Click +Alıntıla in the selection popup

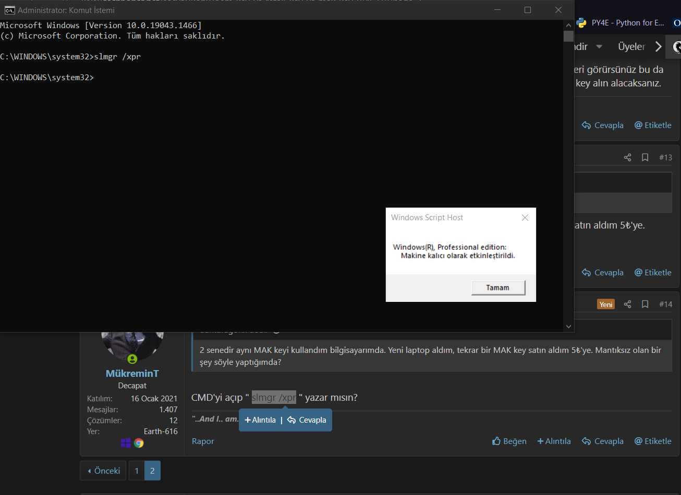[260, 420]
